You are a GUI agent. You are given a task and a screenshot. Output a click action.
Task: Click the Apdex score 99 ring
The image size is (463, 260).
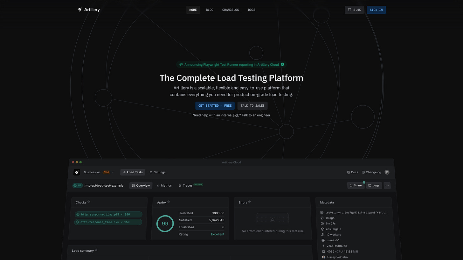[x=165, y=223]
